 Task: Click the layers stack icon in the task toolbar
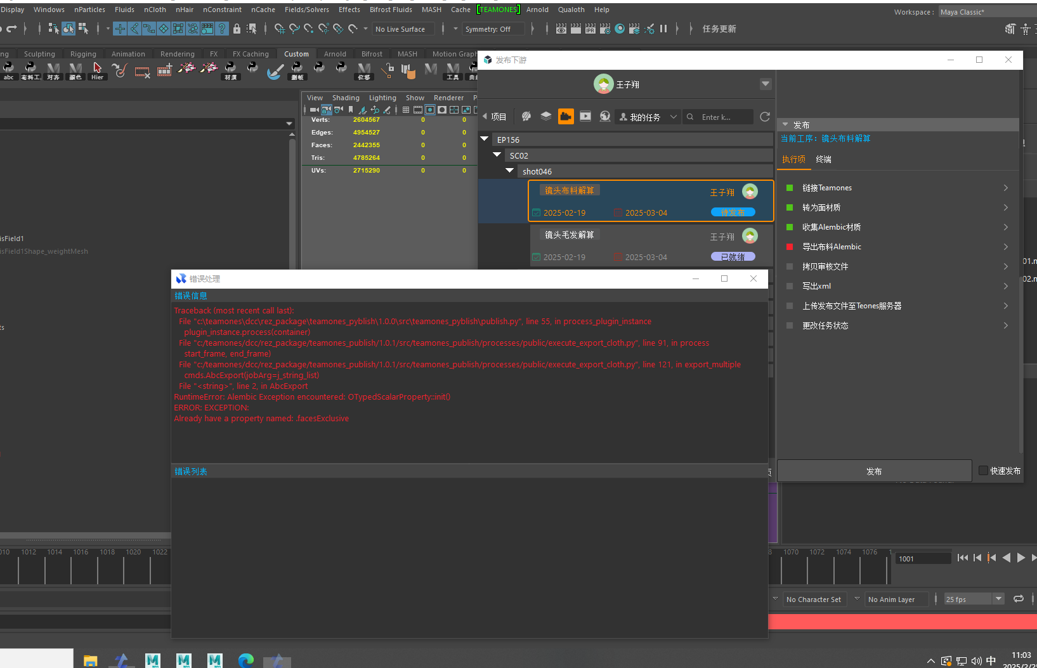click(545, 116)
